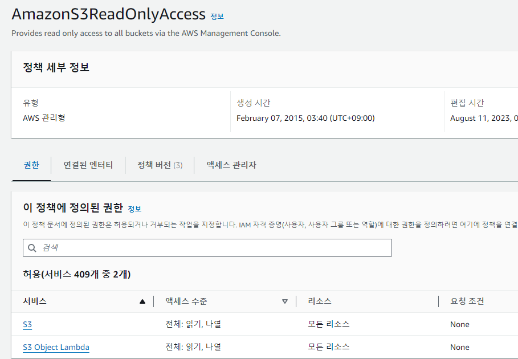Click the 서비스 column header
Screen dimensions: 518x359
[x=35, y=301]
